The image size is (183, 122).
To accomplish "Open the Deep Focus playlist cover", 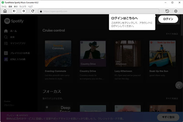I will coord(58,109).
